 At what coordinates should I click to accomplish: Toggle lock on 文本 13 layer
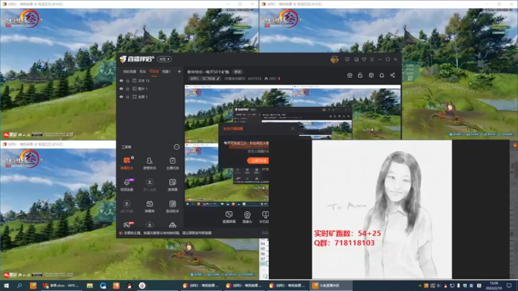pyautogui.click(x=128, y=80)
